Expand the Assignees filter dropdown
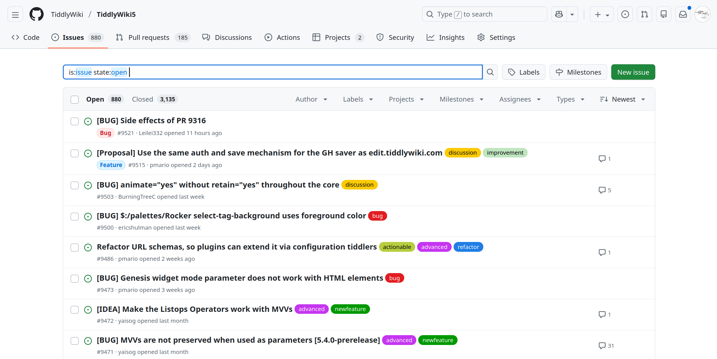Screen dimensions: 717x359 tap(520, 99)
